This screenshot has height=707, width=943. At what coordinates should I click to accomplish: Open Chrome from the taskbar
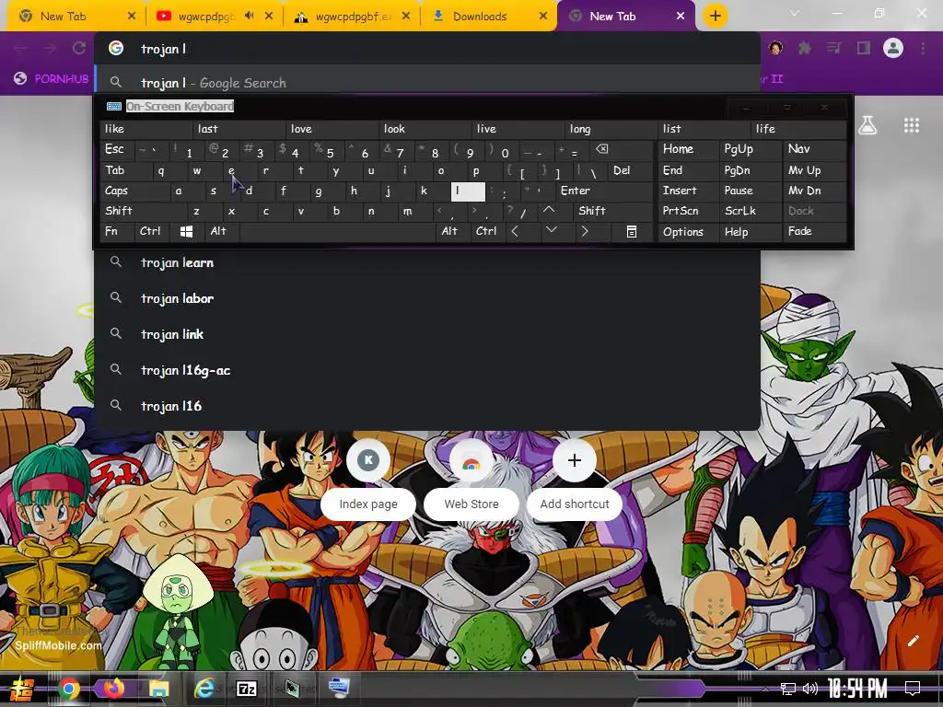68,689
